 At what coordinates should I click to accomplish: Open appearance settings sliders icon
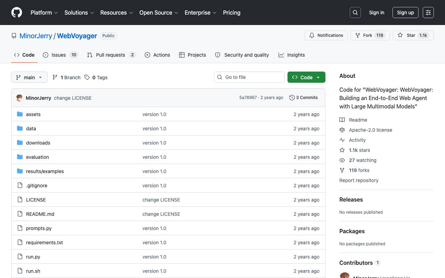pyautogui.click(x=428, y=13)
